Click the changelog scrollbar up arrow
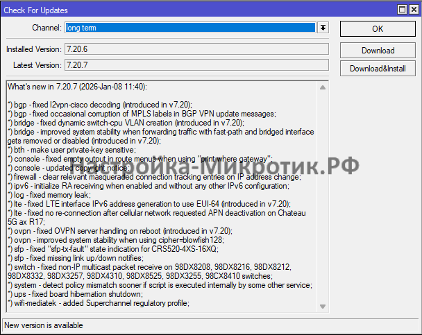This screenshot has height=335, width=422. (x=323, y=87)
